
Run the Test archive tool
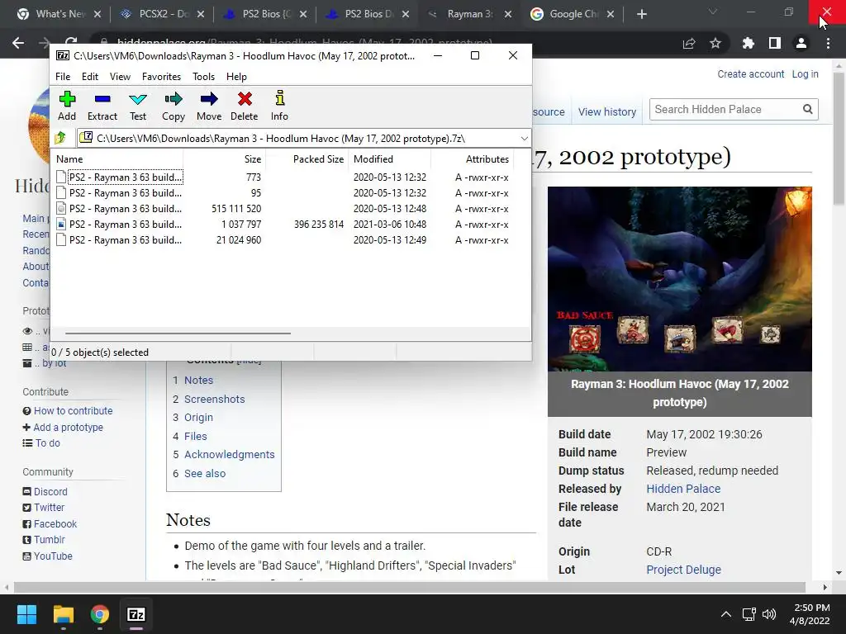pyautogui.click(x=138, y=106)
